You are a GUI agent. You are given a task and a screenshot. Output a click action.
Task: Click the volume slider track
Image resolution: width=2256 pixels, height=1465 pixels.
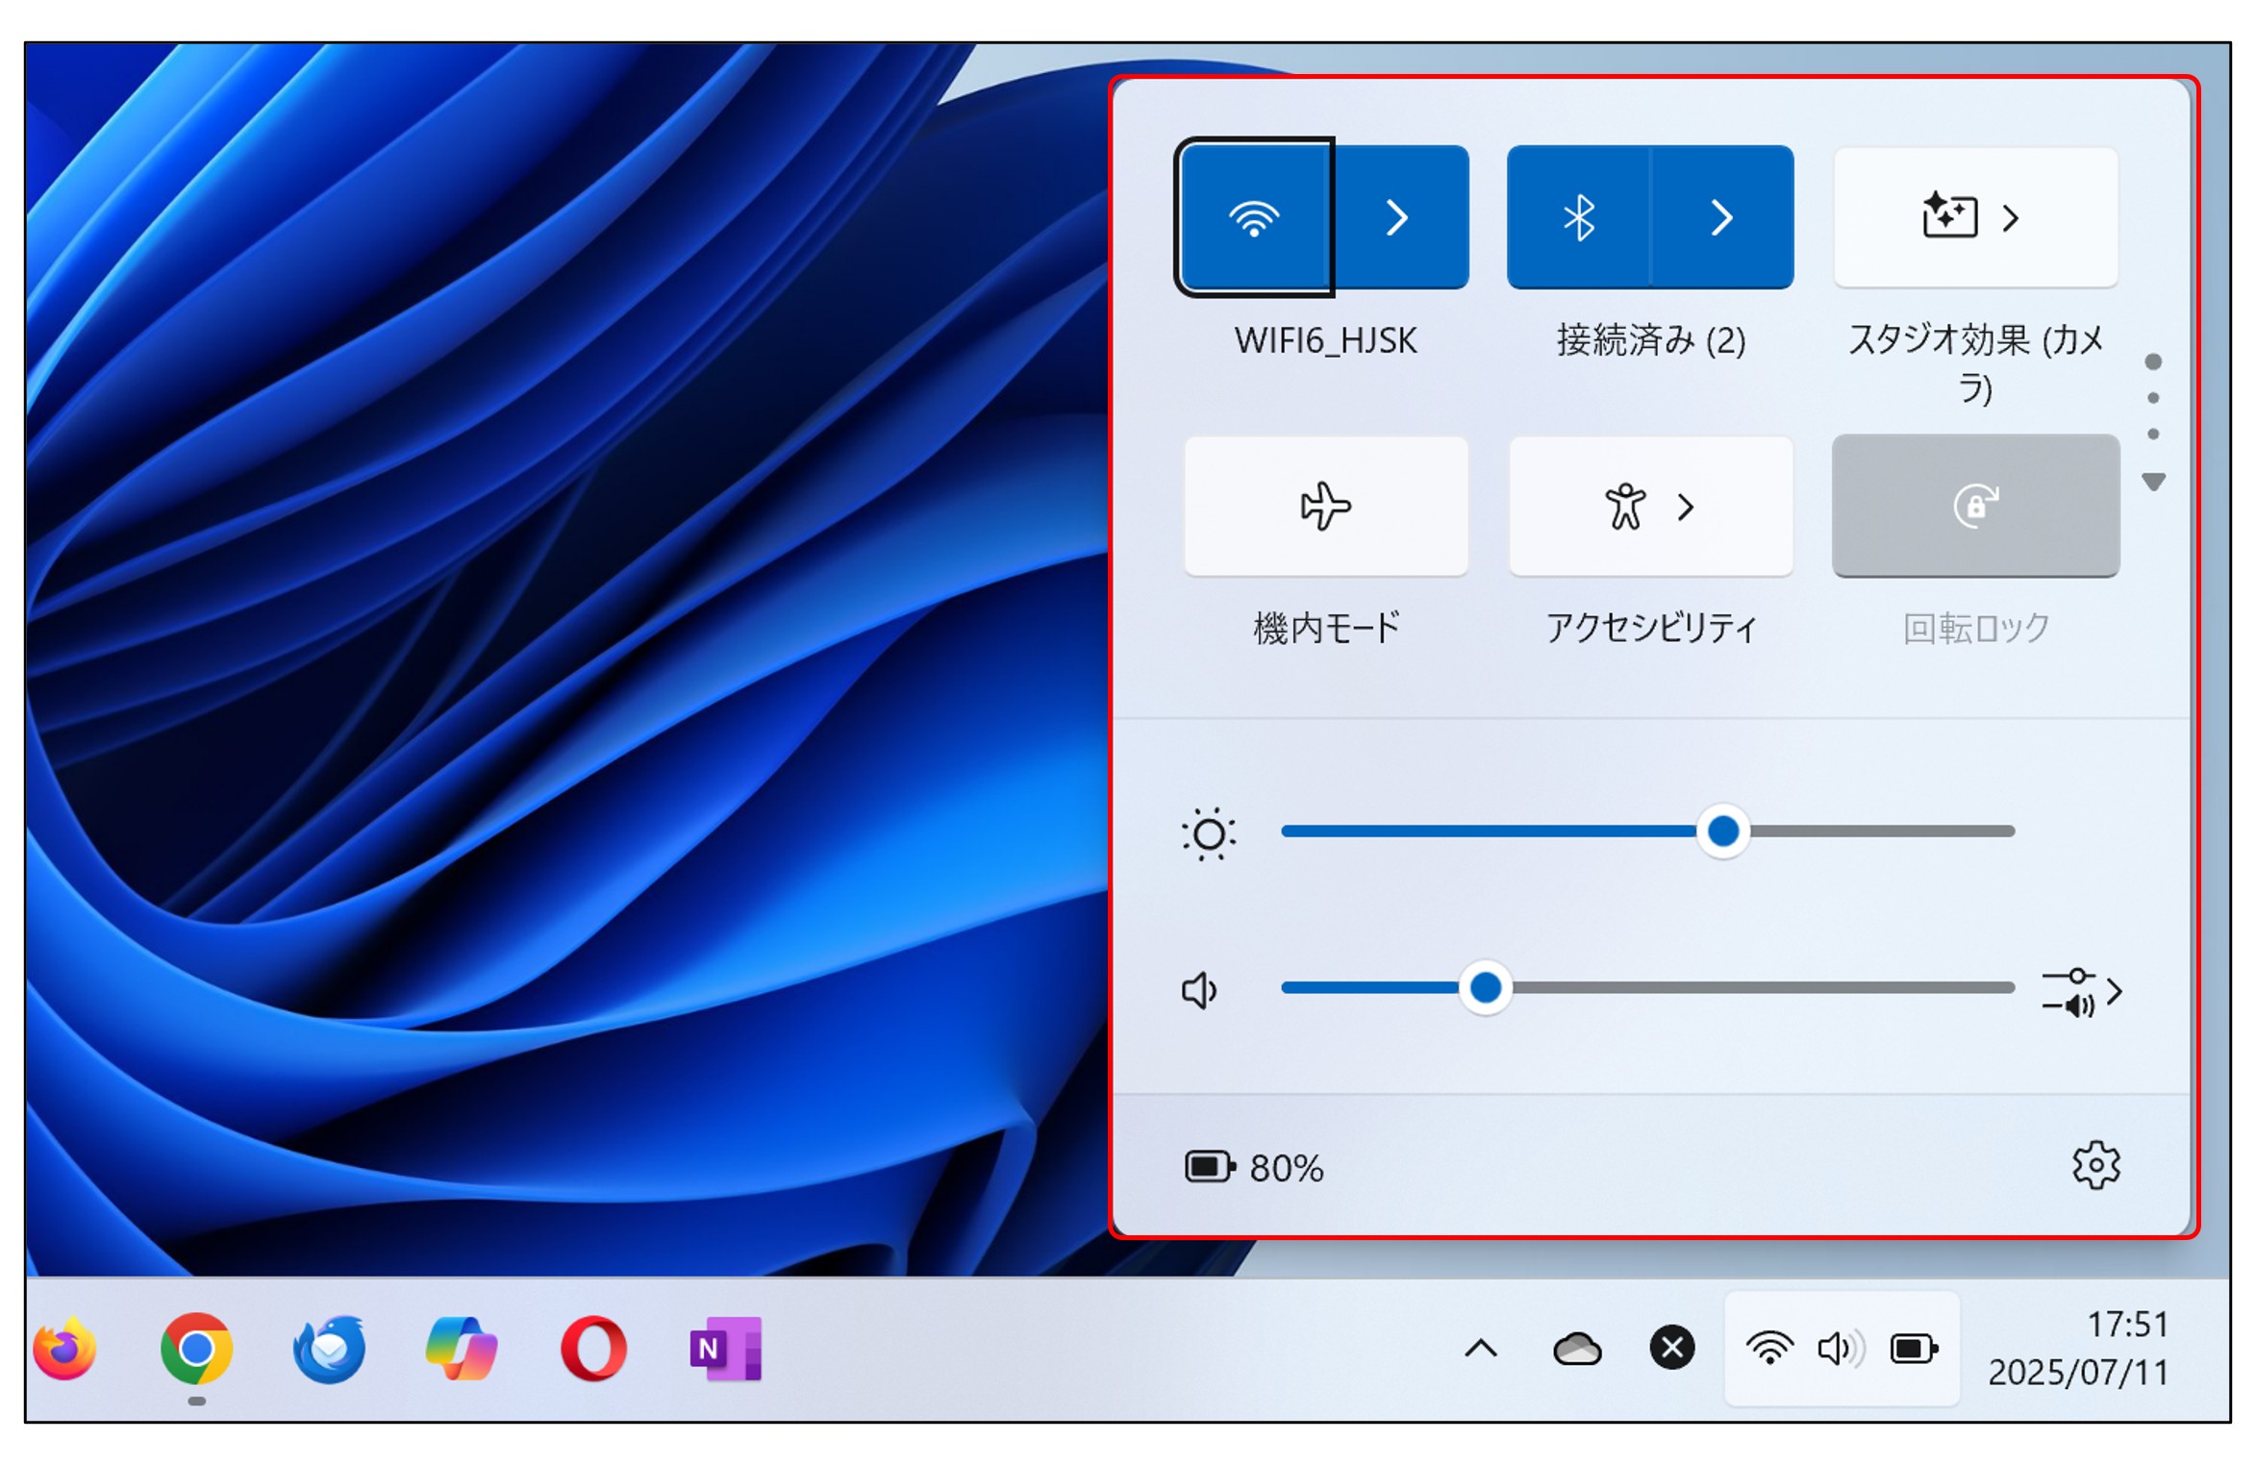tap(1731, 988)
